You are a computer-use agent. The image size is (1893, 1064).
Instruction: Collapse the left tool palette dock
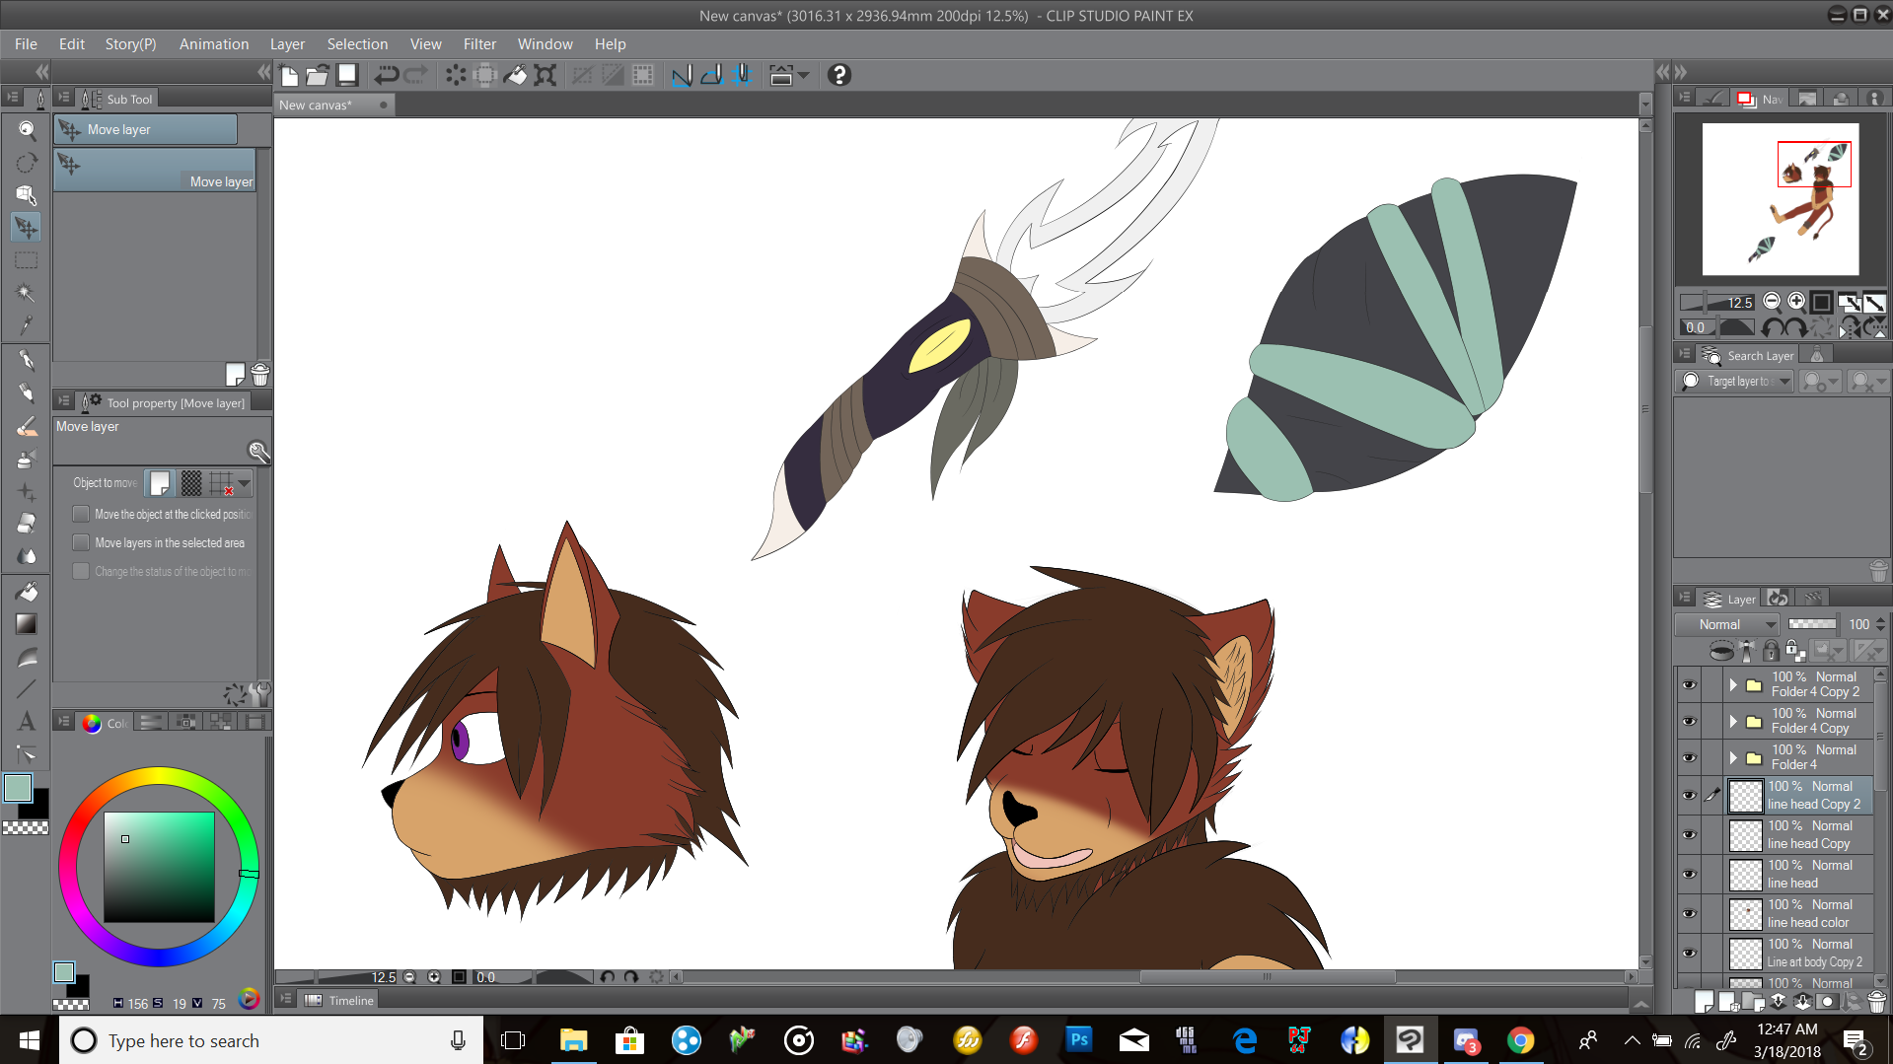(x=41, y=71)
